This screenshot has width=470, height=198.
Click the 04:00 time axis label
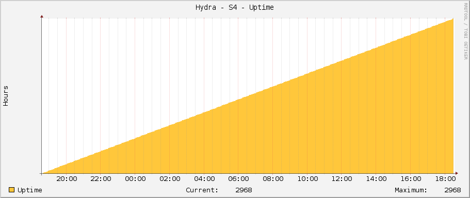(x=204, y=179)
